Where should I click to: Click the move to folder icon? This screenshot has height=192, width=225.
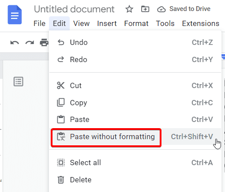[145, 9]
